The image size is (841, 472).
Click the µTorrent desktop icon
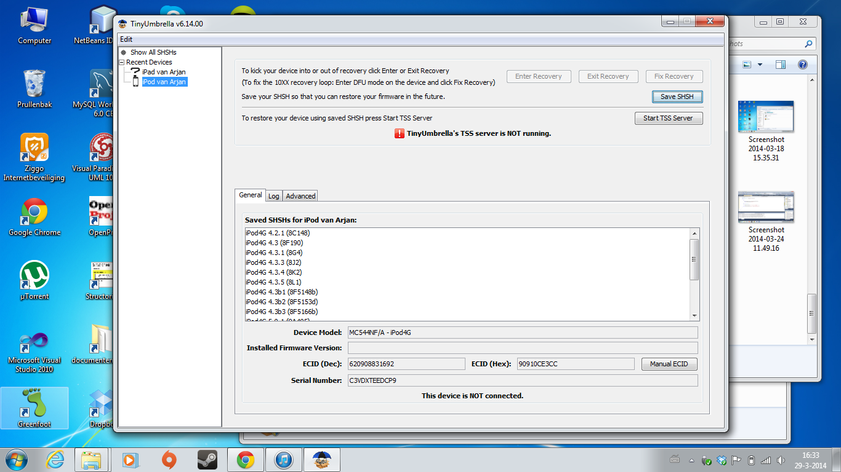[x=34, y=280]
